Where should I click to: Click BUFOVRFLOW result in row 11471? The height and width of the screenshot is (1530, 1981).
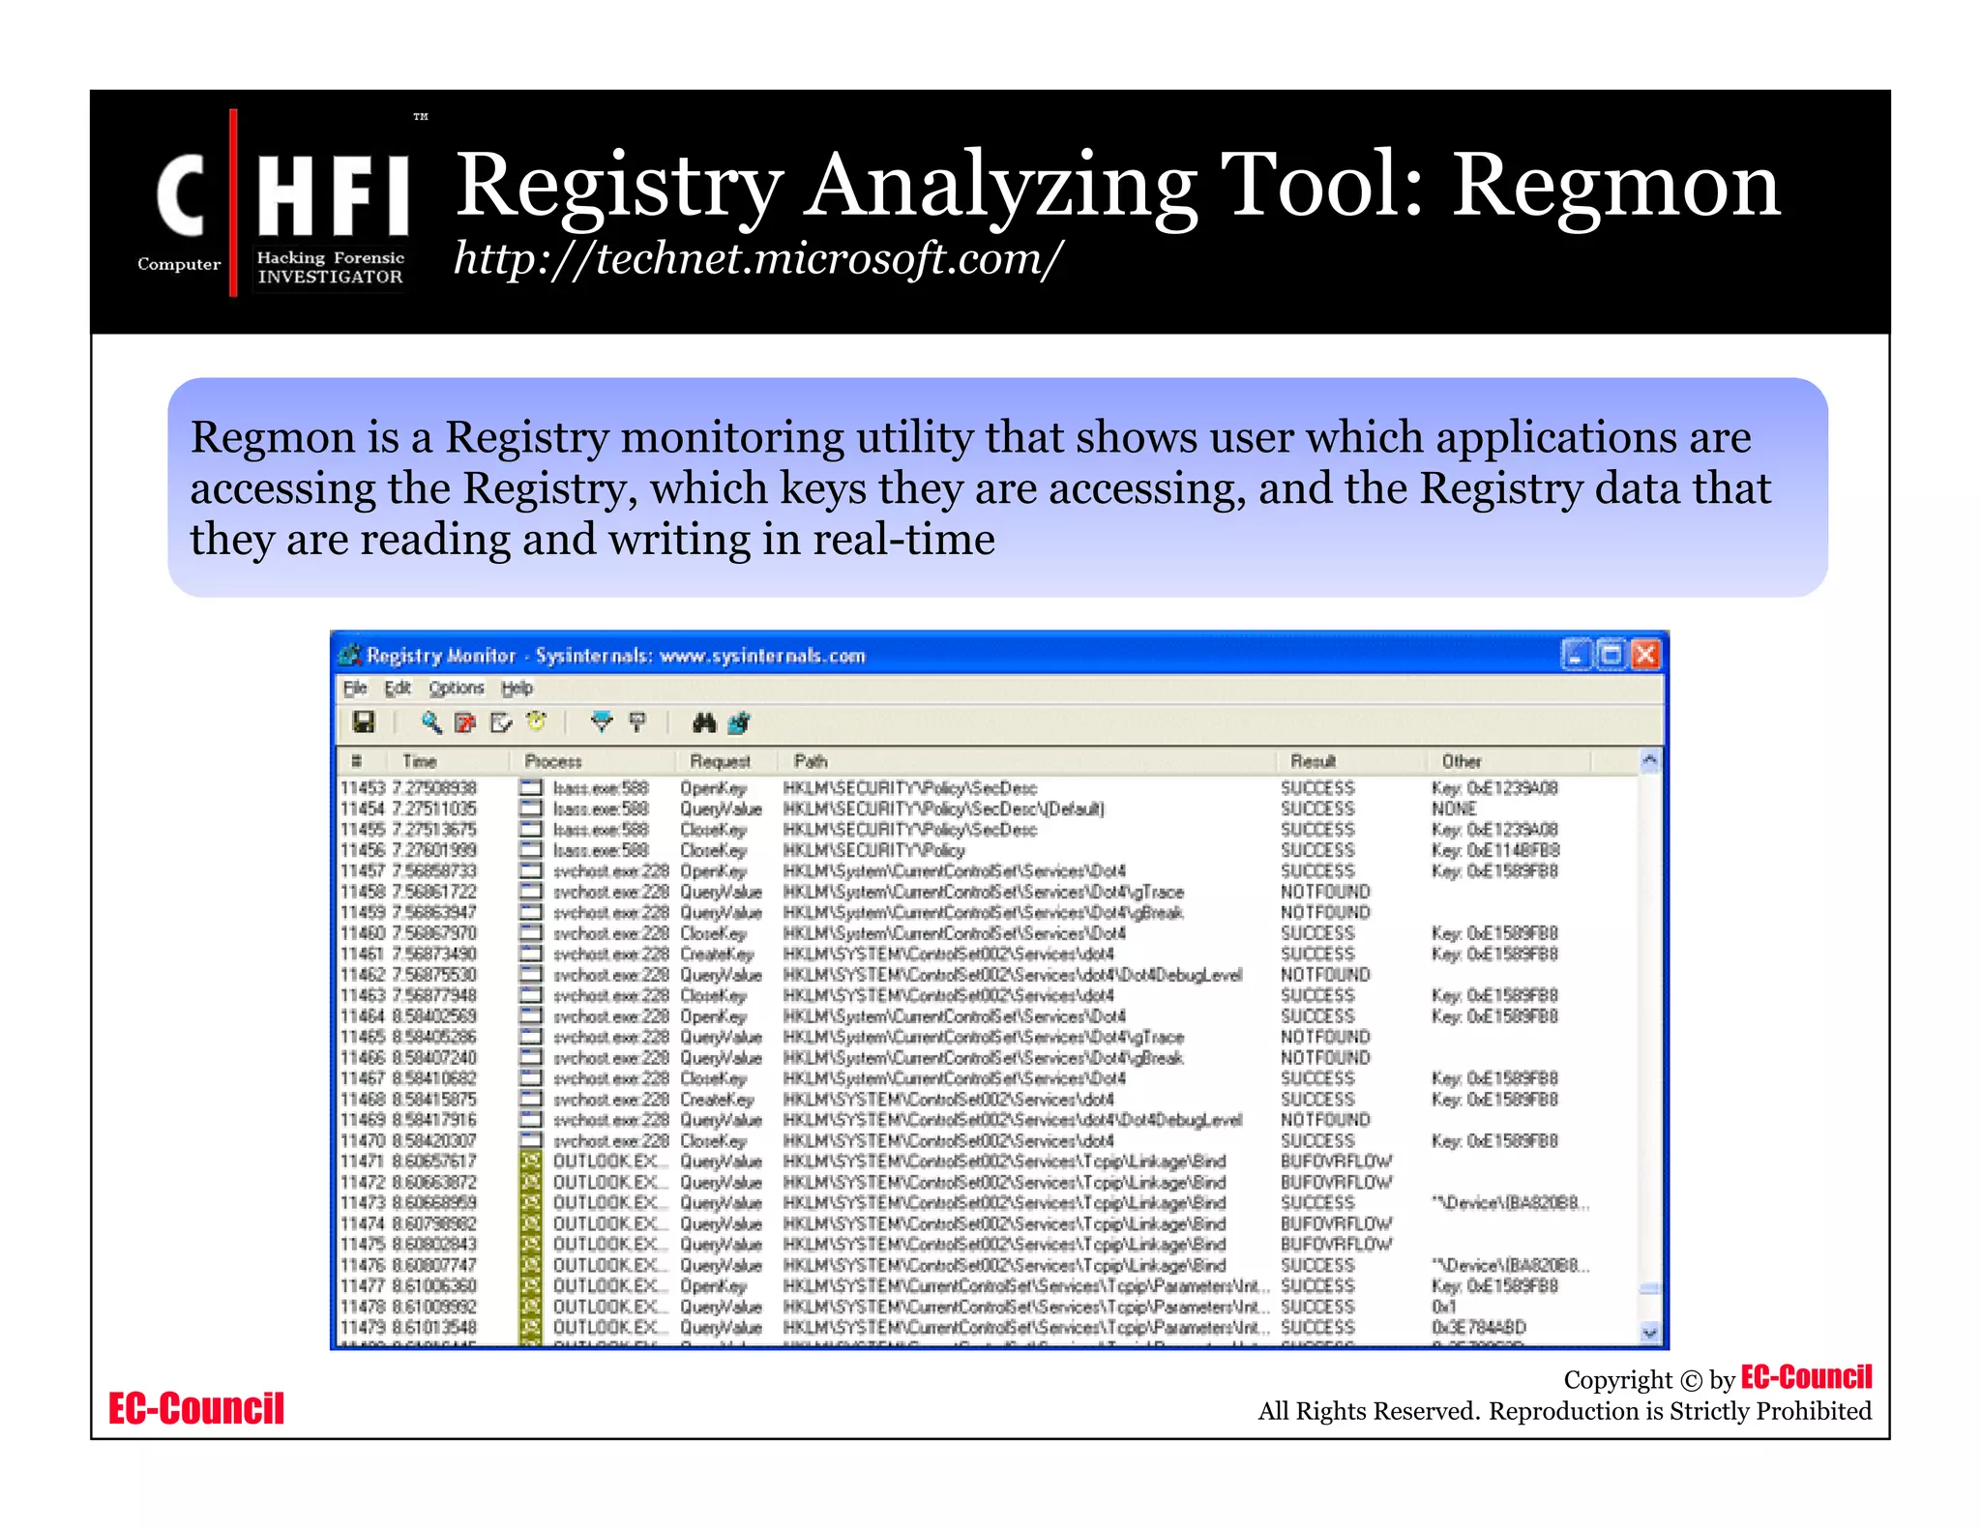pos(1336,1161)
